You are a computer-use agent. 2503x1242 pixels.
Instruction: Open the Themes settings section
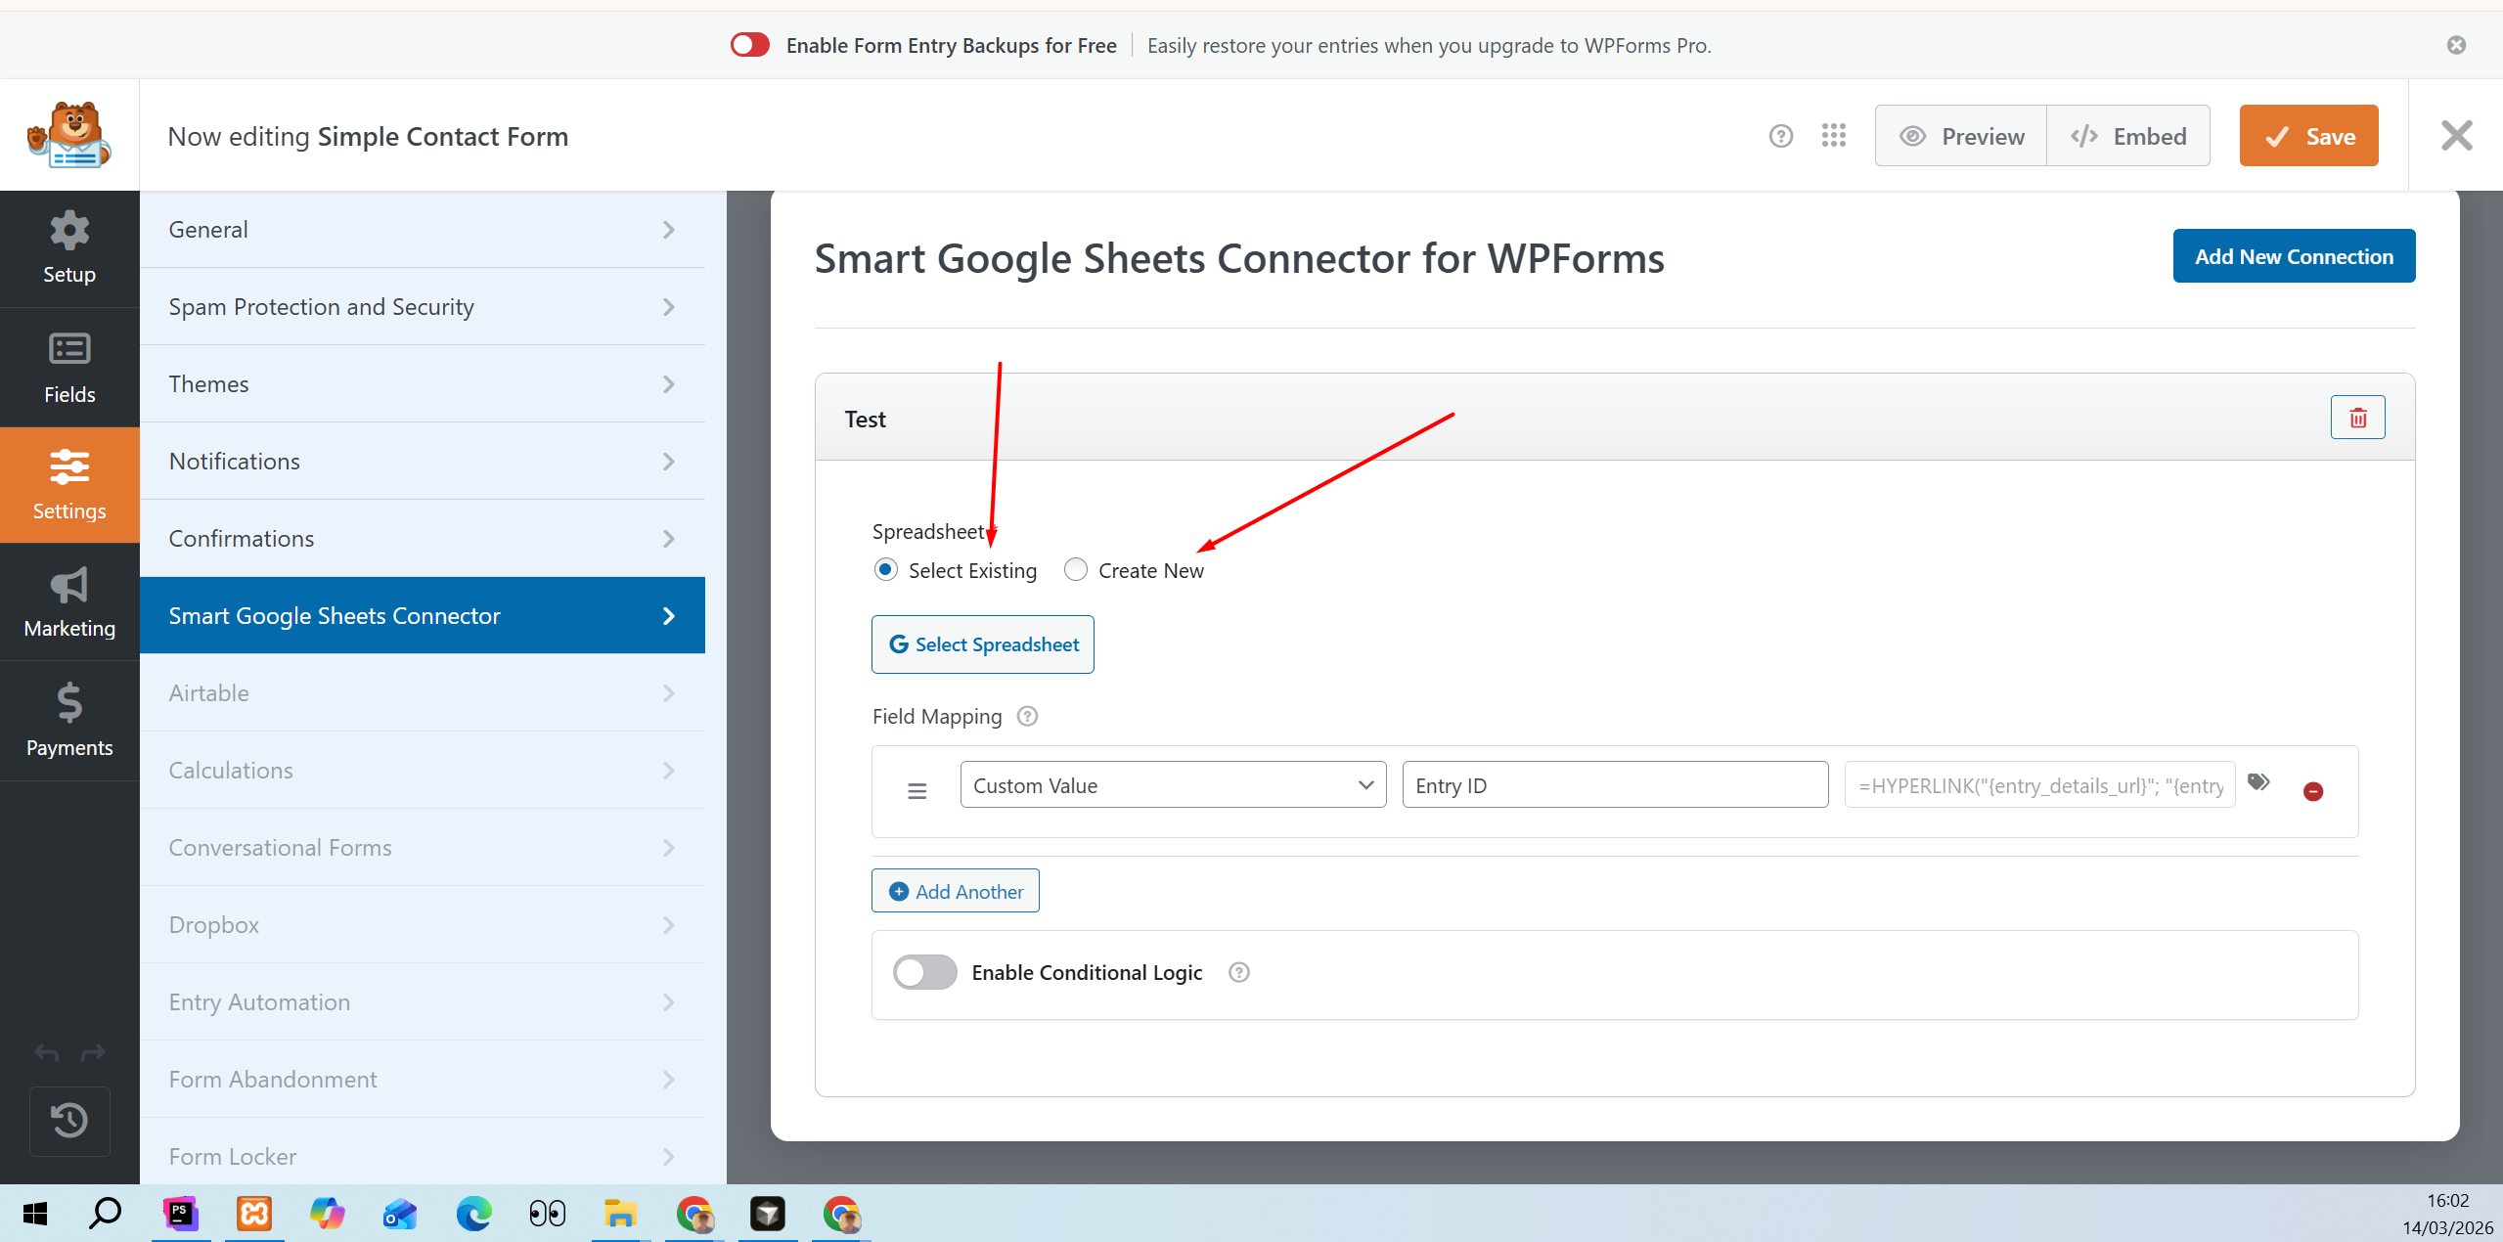[423, 384]
